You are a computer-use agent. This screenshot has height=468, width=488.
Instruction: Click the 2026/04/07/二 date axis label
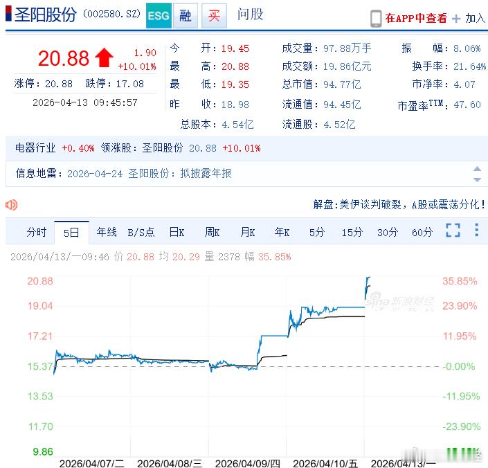coord(92,464)
